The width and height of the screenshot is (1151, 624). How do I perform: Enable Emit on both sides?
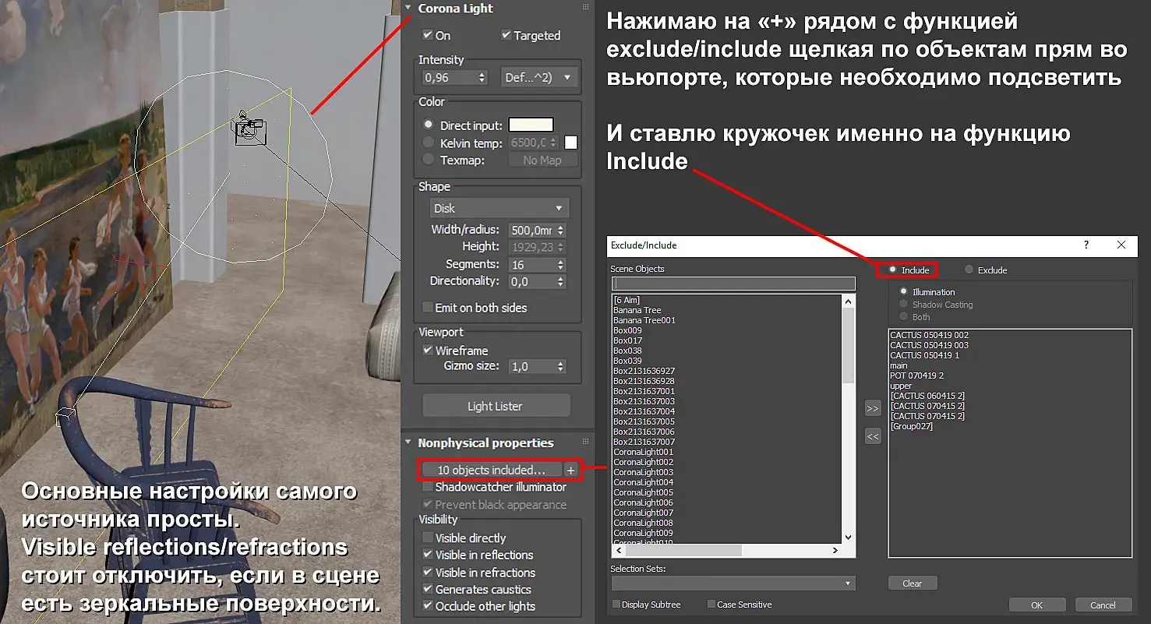[x=427, y=308]
